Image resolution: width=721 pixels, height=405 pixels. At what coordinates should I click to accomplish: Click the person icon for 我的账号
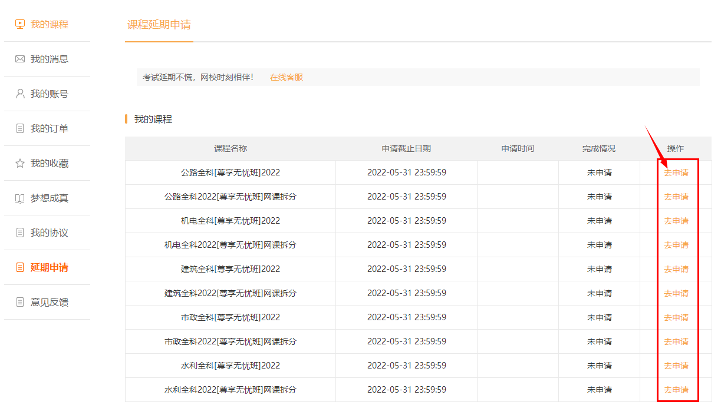click(x=20, y=94)
